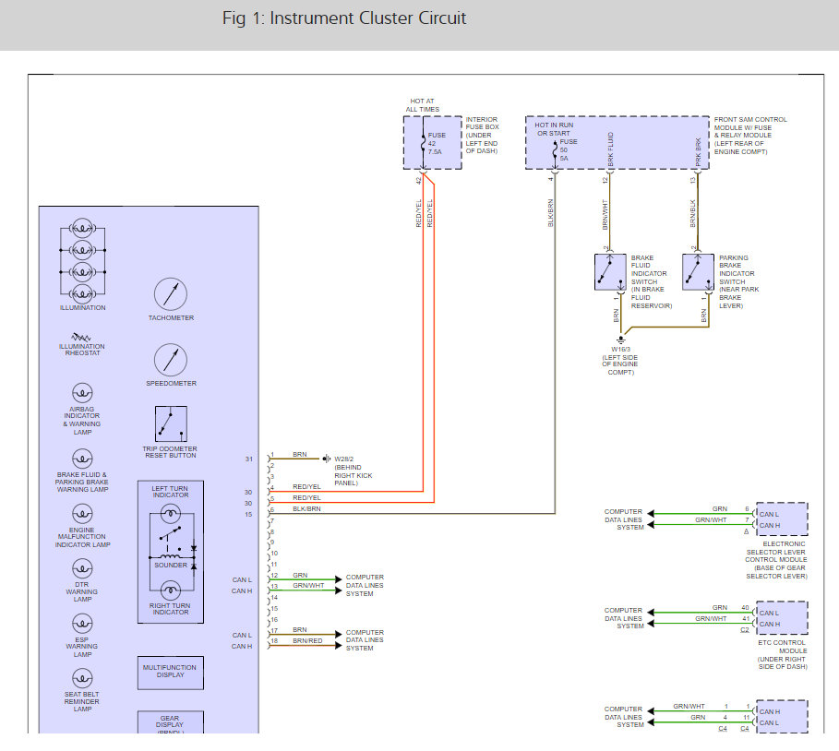Click the parking brake indicator switch symbol

[x=698, y=272]
